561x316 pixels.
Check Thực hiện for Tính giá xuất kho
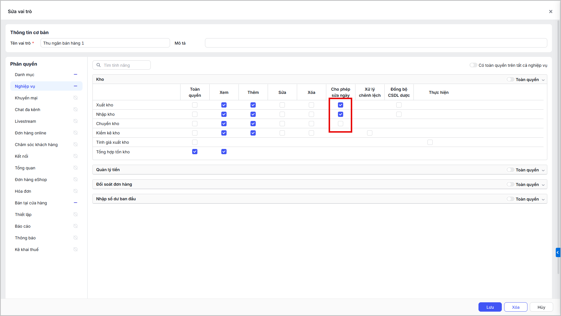[430, 142]
